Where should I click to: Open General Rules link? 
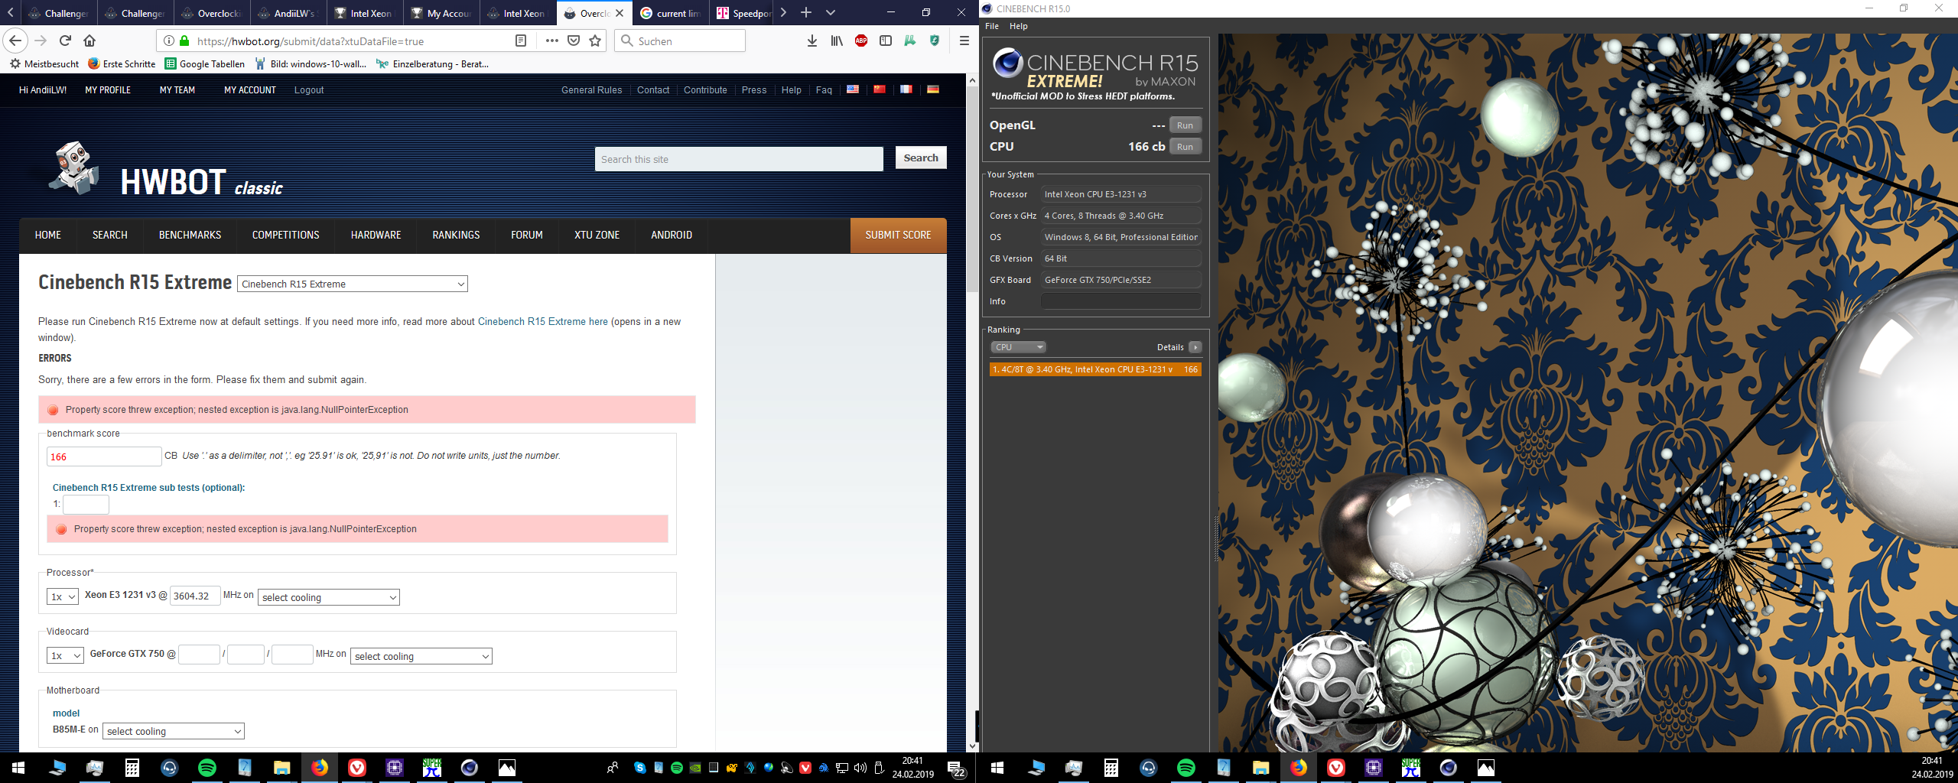coord(591,90)
